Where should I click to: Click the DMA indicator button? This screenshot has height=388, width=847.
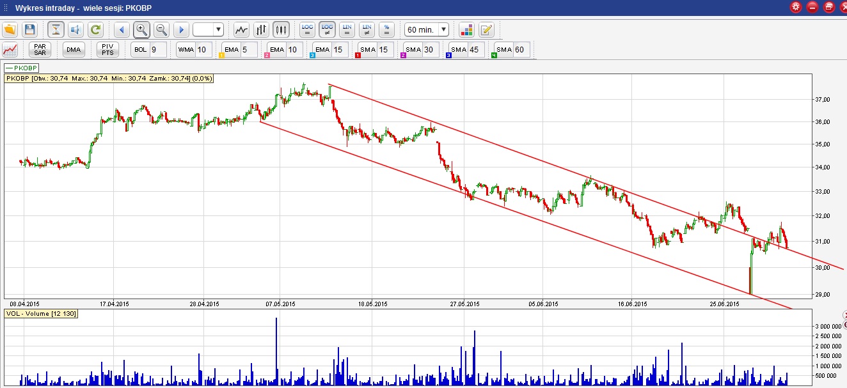pos(74,49)
